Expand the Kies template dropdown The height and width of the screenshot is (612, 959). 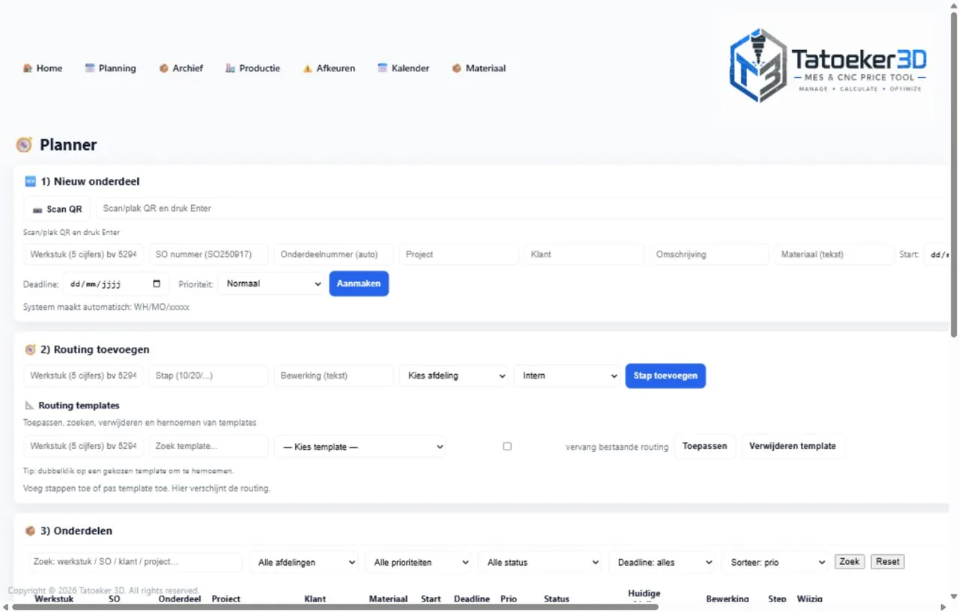pos(360,447)
